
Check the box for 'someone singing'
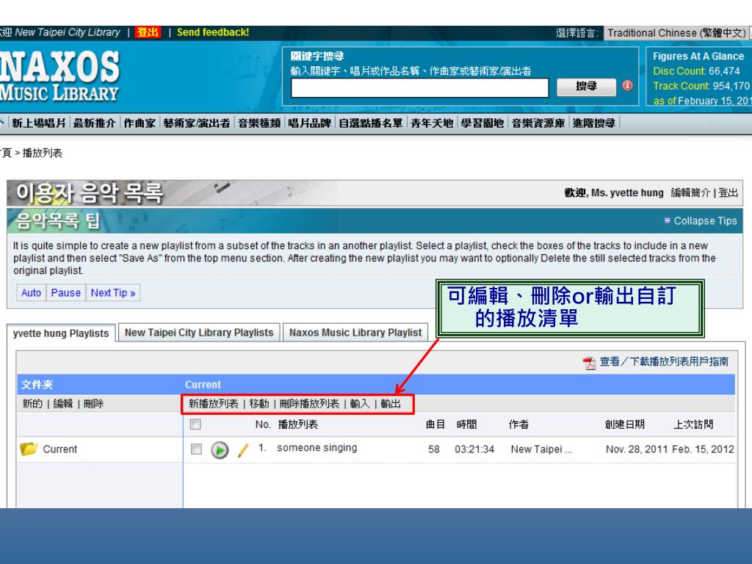196,449
